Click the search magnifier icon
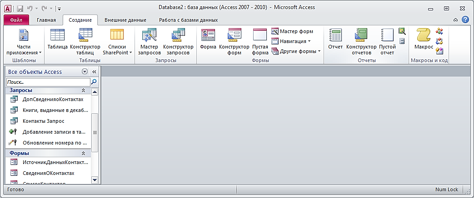The image size is (474, 198). point(94,82)
